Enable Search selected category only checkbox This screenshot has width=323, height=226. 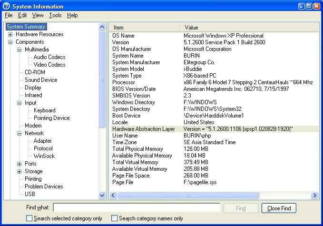[x=29, y=218]
